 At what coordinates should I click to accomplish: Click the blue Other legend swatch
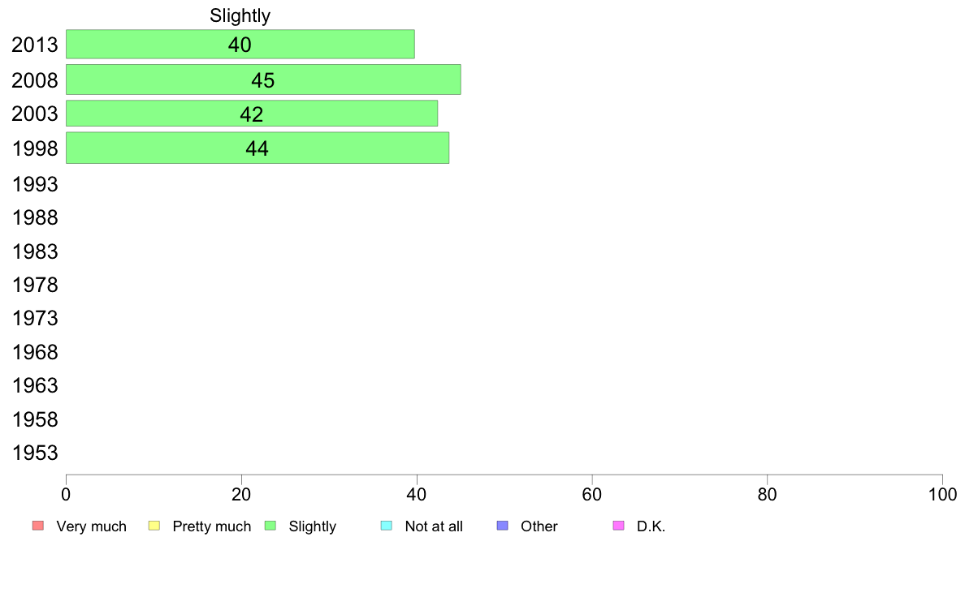pyautogui.click(x=503, y=526)
